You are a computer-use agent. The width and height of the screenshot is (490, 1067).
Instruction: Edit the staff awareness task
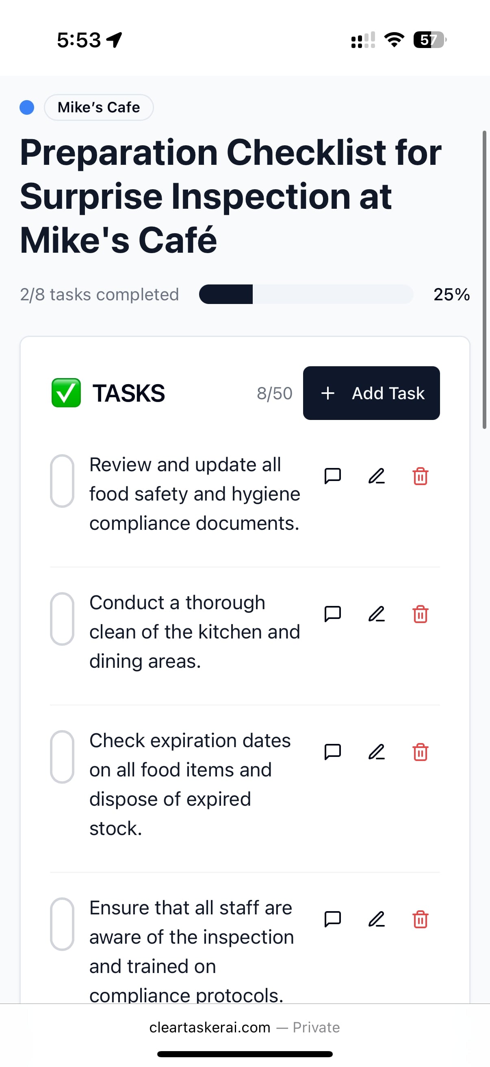tap(376, 919)
